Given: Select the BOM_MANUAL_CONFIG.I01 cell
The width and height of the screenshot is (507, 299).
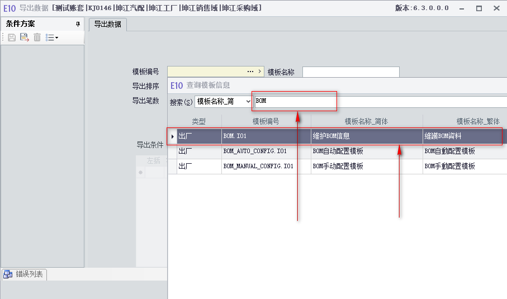Looking at the screenshot, I should (266, 167).
